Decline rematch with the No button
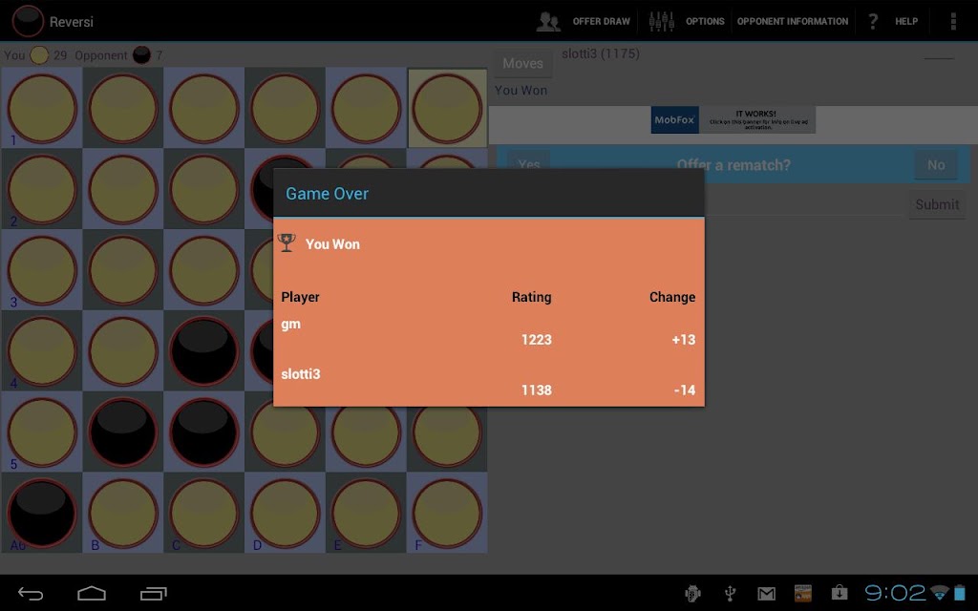978x611 pixels. (936, 164)
